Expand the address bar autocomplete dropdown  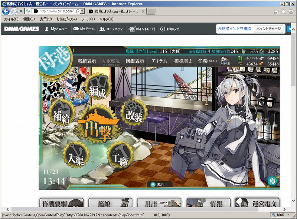click(x=82, y=11)
